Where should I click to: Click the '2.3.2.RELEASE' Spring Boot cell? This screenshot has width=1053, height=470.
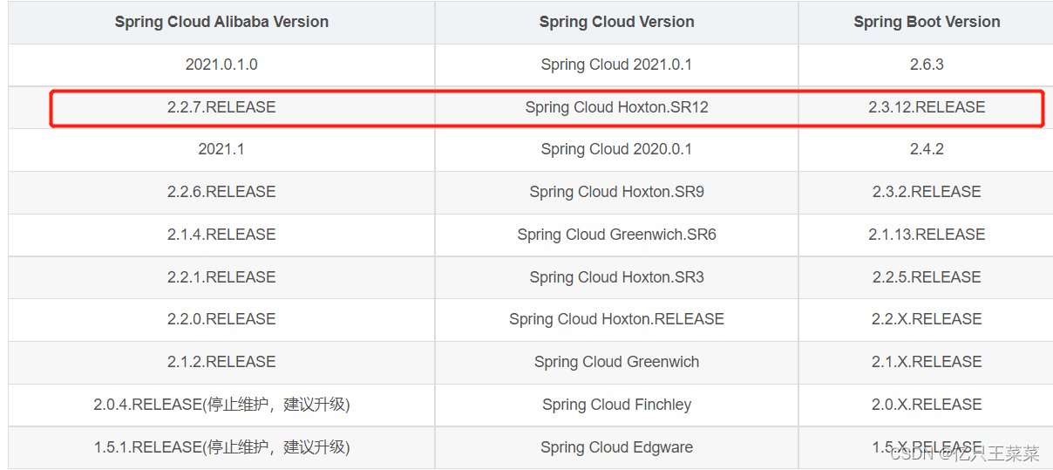click(x=926, y=192)
